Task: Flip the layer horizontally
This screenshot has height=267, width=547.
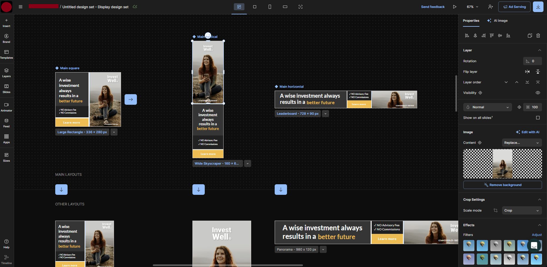Action: click(x=527, y=71)
